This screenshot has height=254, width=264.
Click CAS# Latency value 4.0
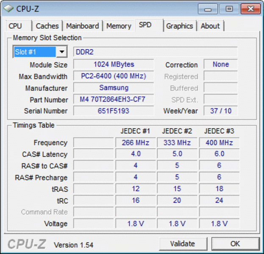point(136,154)
